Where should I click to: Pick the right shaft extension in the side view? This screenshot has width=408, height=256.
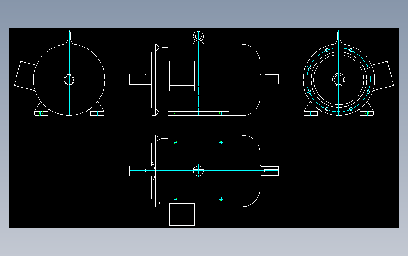tap(270, 80)
